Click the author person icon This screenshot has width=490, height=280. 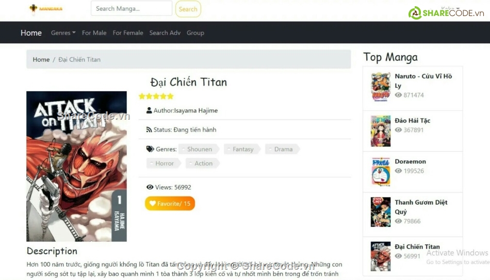(x=149, y=110)
